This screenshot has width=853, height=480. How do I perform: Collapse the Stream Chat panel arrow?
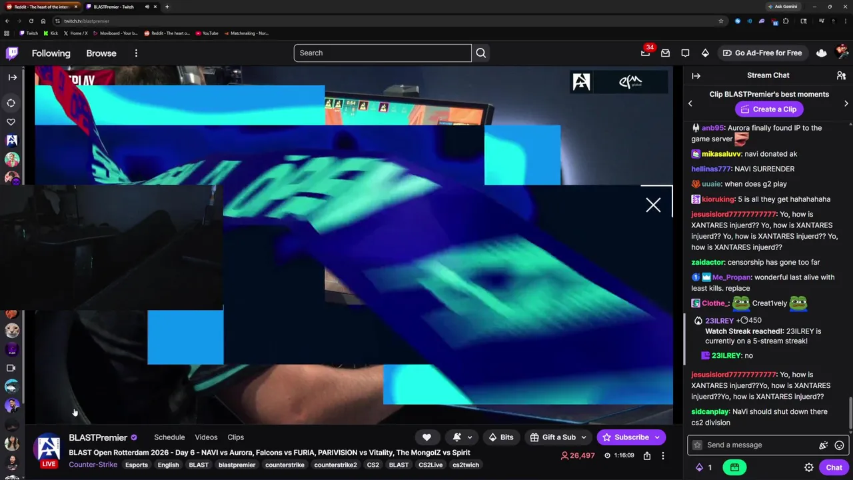696,76
